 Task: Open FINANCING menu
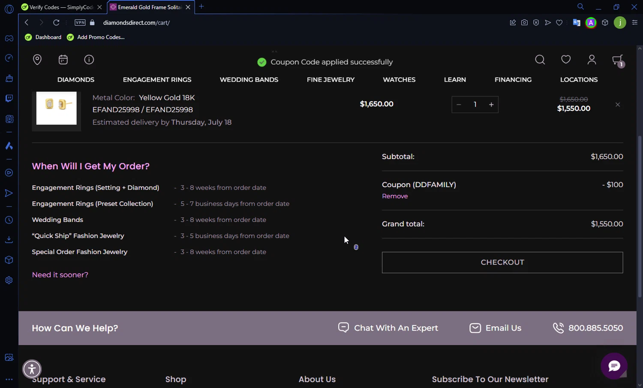tap(513, 80)
